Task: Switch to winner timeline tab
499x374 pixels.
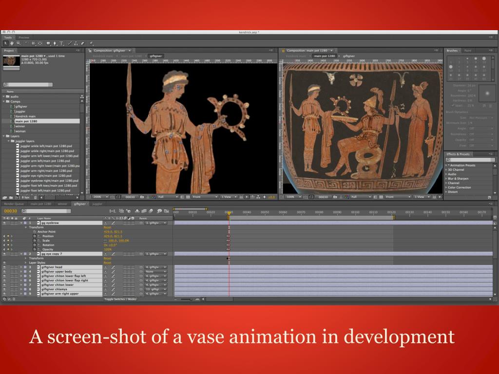Action: coord(62,204)
